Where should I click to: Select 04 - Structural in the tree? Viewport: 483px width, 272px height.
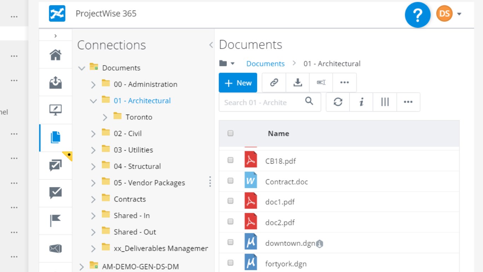click(137, 166)
